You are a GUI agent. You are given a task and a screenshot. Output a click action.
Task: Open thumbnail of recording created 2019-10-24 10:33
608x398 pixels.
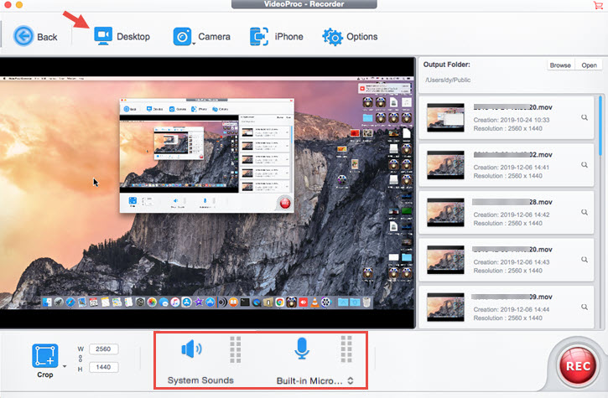pyautogui.click(x=445, y=117)
